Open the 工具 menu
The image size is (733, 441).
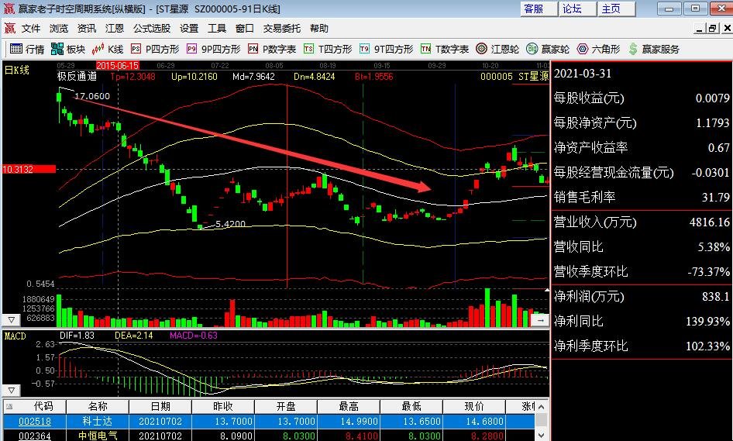(x=217, y=29)
